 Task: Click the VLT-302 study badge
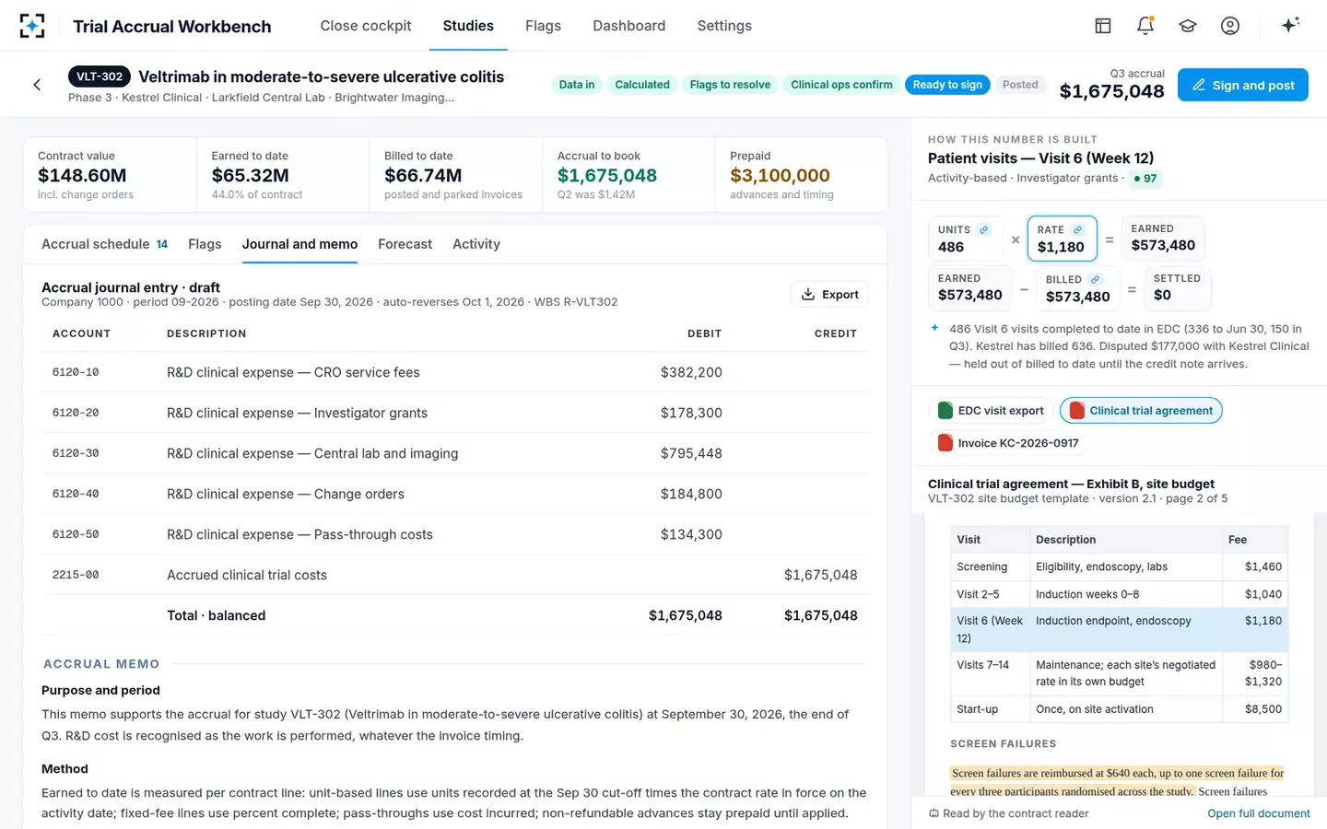[100, 76]
